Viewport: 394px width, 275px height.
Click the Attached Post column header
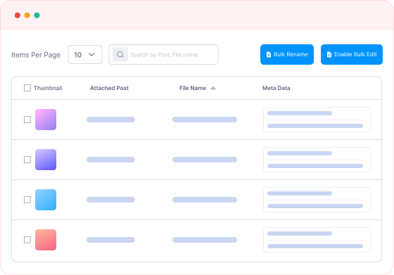click(x=109, y=88)
